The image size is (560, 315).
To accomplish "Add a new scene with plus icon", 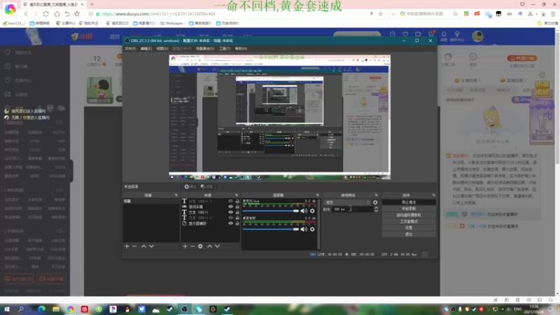I will 127,246.
